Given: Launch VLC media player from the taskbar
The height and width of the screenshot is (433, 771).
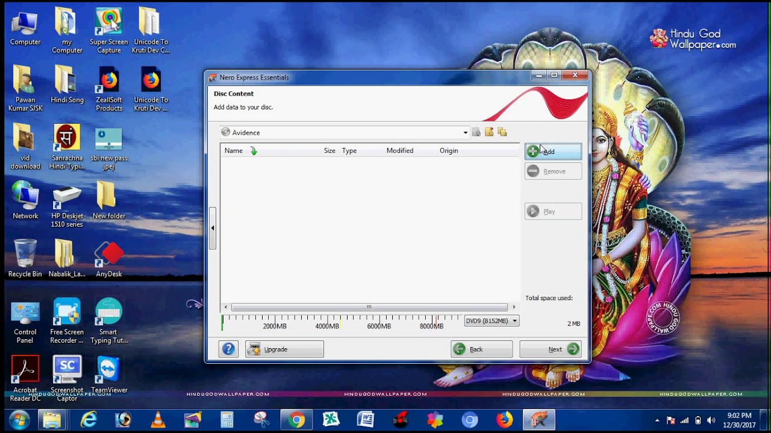Looking at the screenshot, I should pos(158,420).
